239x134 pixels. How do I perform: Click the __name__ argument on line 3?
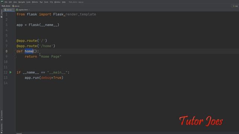pos(49,25)
